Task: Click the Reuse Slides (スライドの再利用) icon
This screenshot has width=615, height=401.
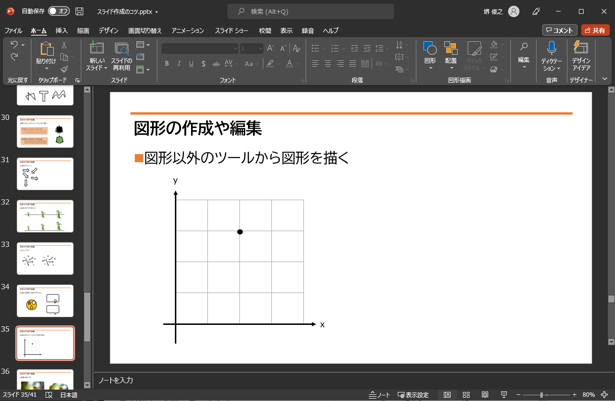Action: pyautogui.click(x=122, y=49)
